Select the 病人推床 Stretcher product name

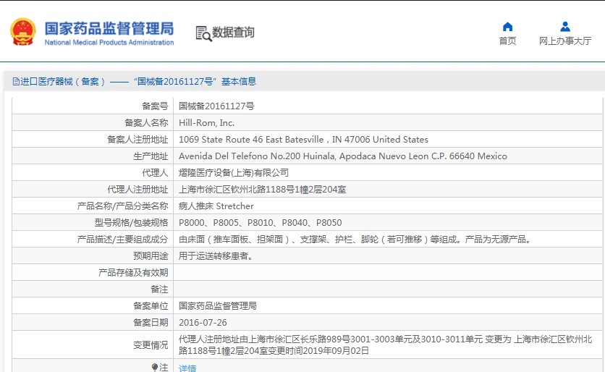coord(216,206)
